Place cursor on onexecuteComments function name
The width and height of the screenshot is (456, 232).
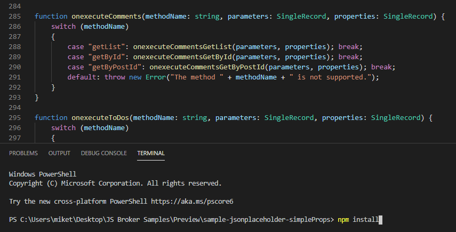coord(107,17)
